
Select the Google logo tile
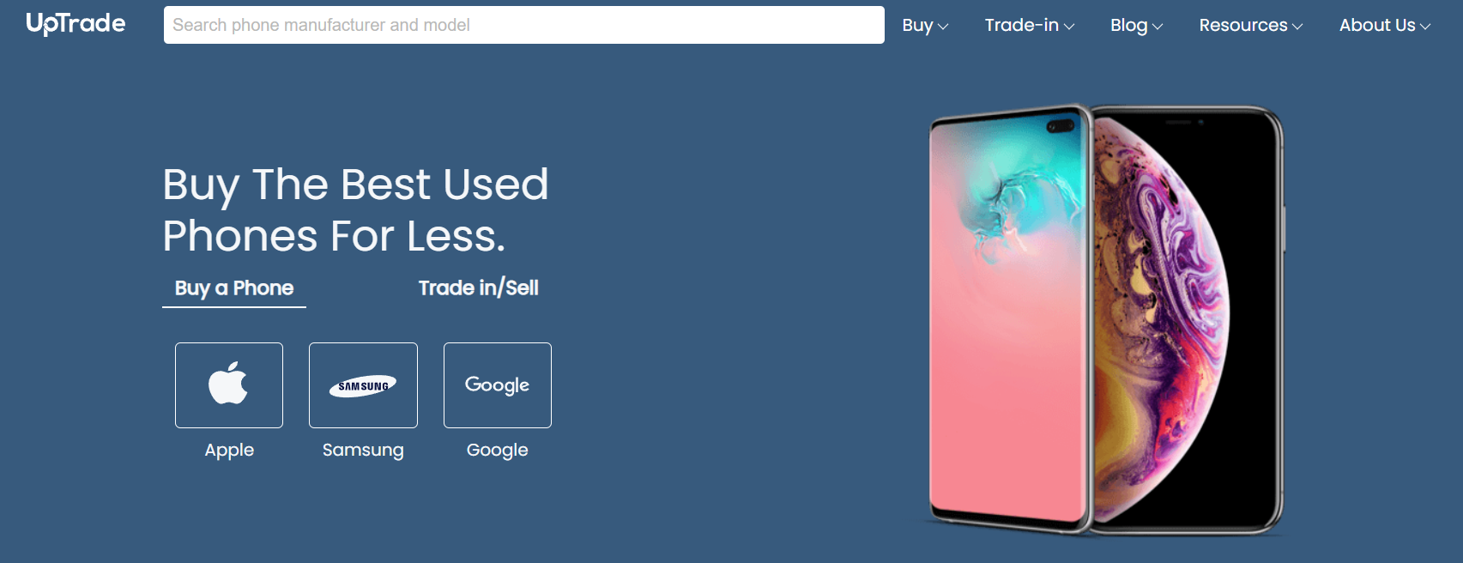coord(498,385)
